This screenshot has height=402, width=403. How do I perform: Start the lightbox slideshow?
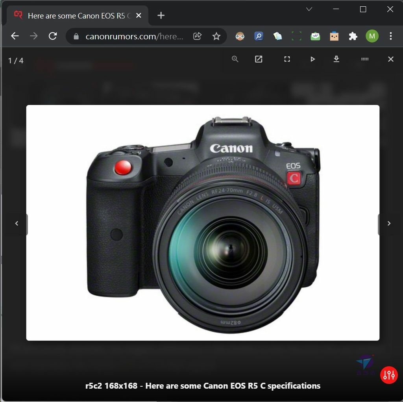tap(312, 59)
